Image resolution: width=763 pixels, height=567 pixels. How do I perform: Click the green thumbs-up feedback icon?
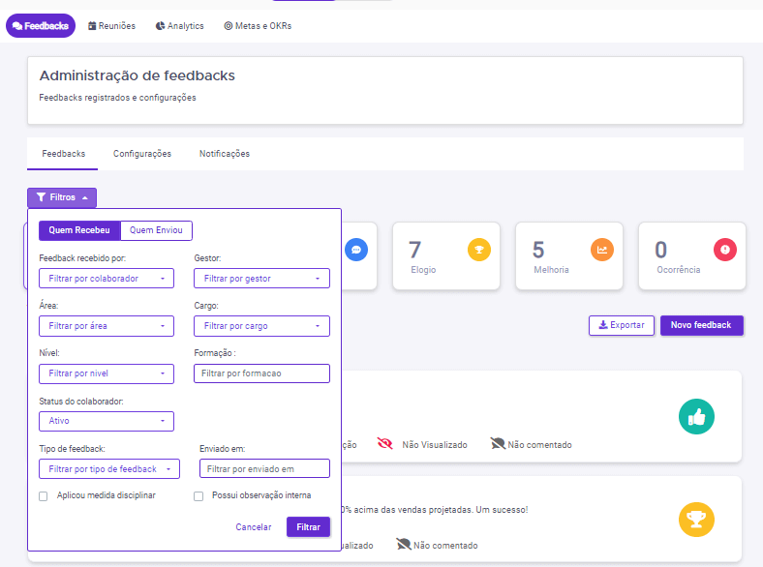696,417
